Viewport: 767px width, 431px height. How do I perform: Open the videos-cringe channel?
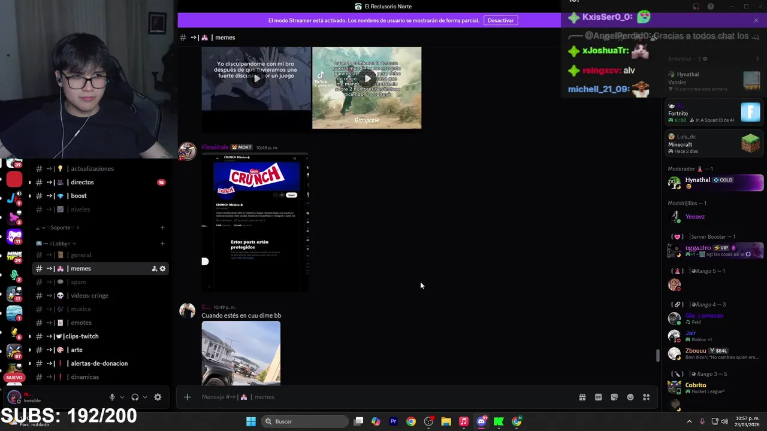(x=101, y=296)
